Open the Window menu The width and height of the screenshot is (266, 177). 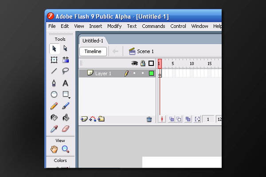[x=199, y=26]
